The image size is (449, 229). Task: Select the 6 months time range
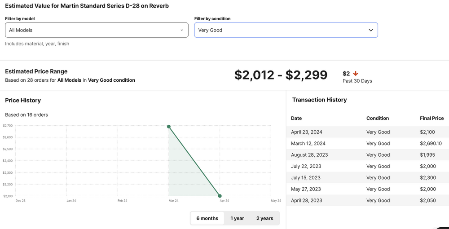pos(207,218)
